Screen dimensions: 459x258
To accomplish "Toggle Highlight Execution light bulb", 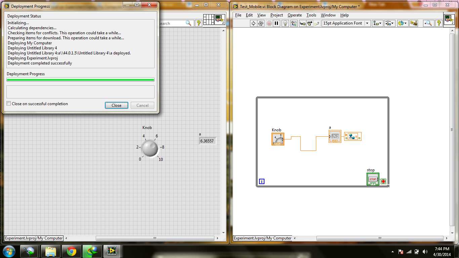I will (285, 23).
